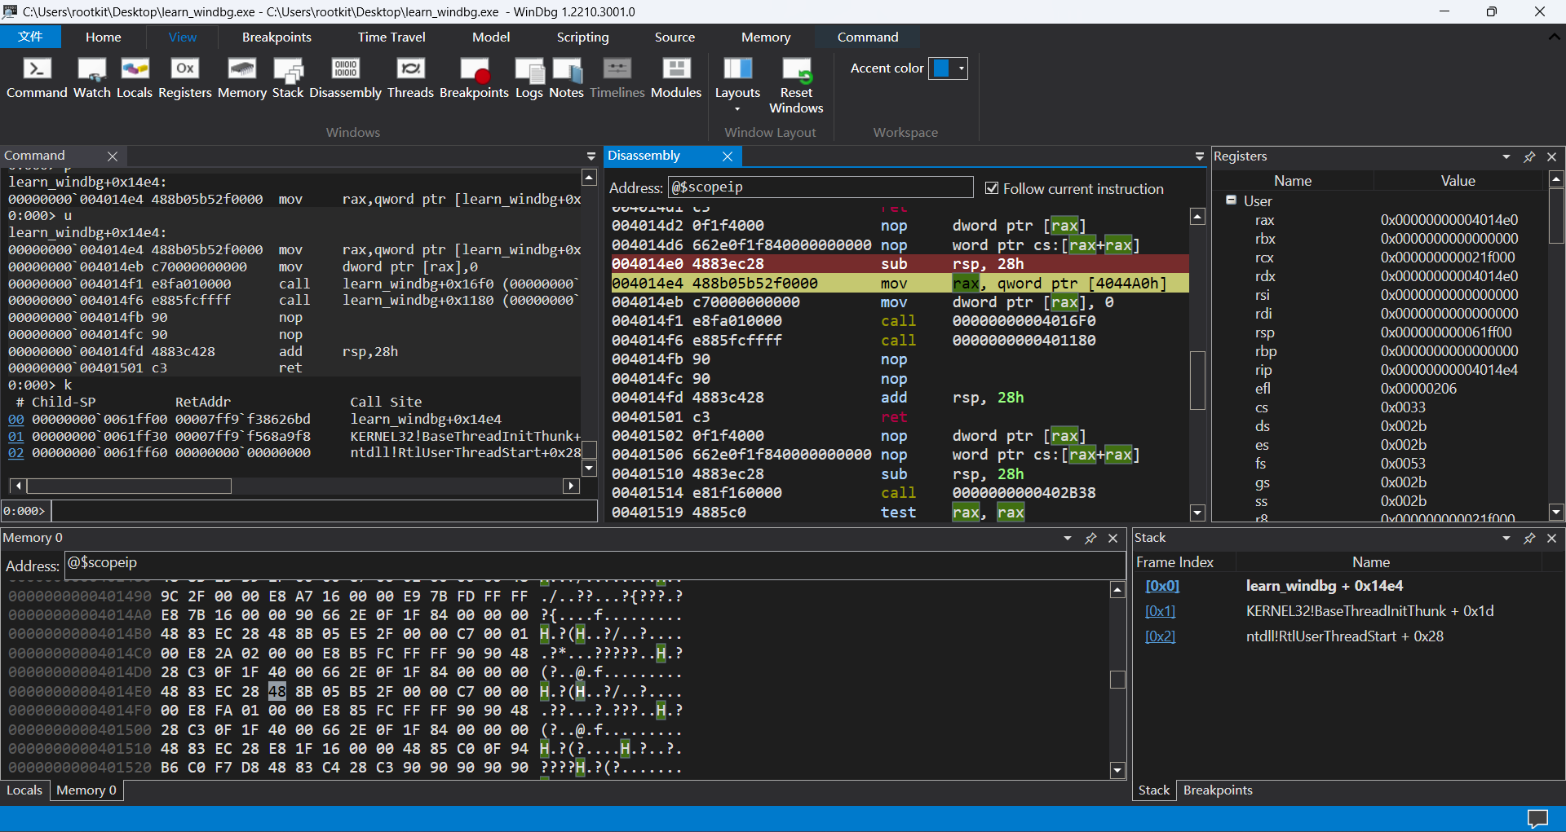
Task: Open the Memory ribbon tab
Action: point(766,37)
